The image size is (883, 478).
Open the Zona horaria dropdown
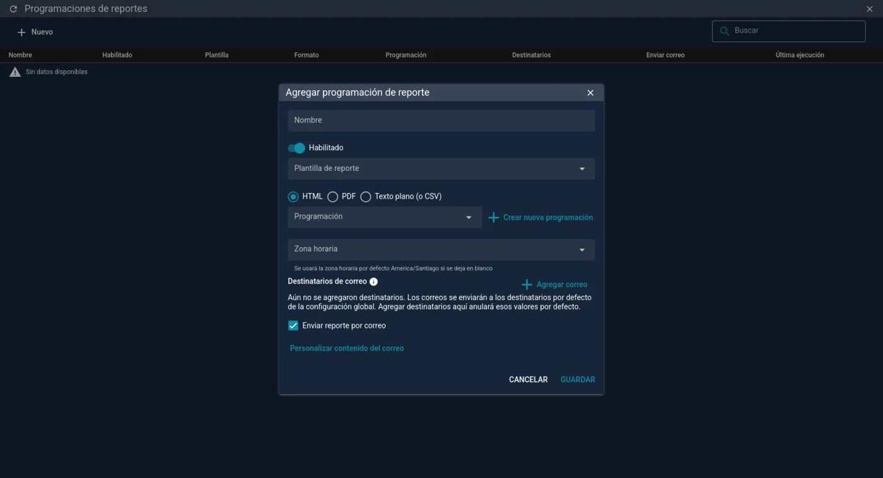(x=441, y=250)
